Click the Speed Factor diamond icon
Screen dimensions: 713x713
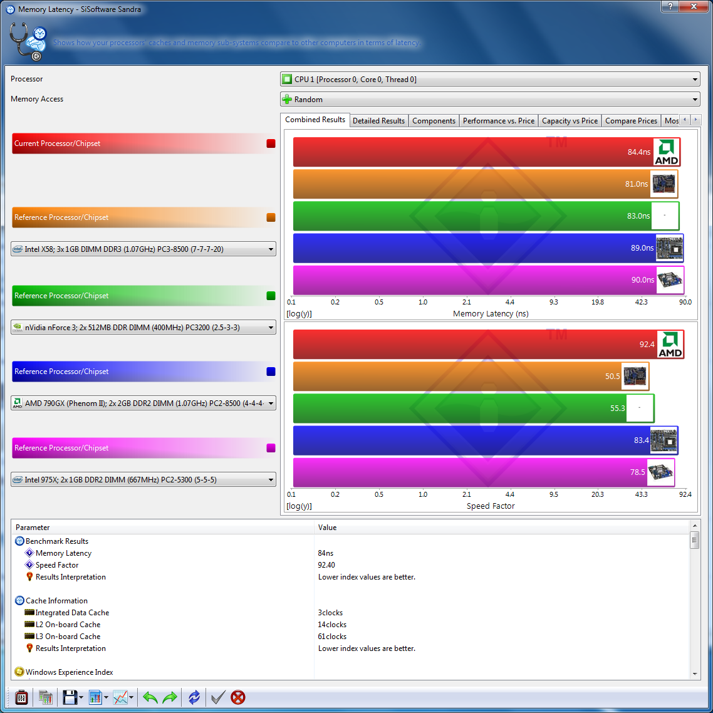29,565
